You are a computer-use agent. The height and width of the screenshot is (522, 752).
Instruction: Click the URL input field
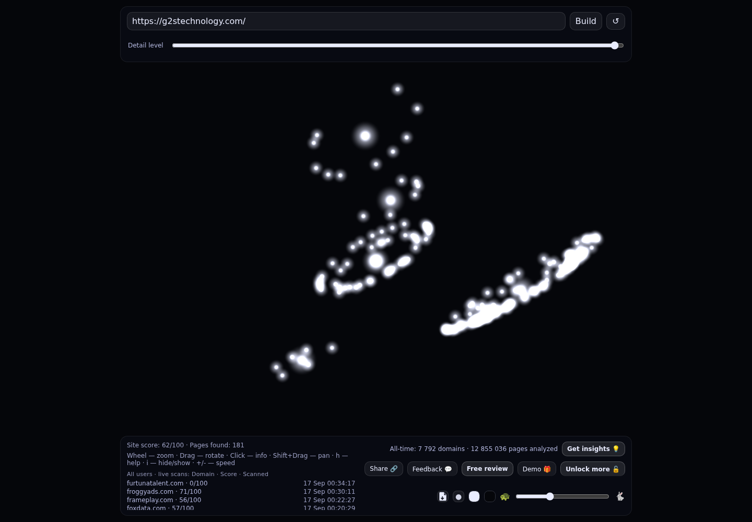point(346,21)
